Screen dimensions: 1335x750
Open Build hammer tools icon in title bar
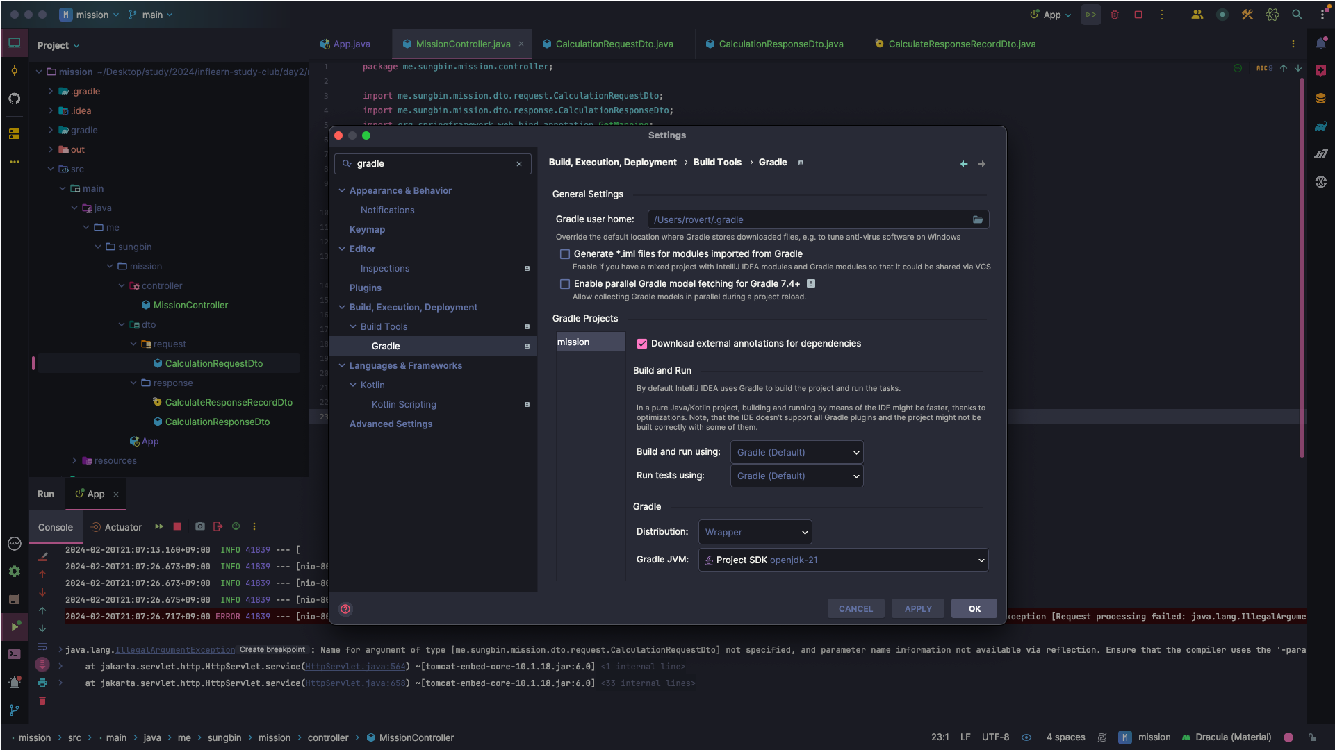(1247, 15)
